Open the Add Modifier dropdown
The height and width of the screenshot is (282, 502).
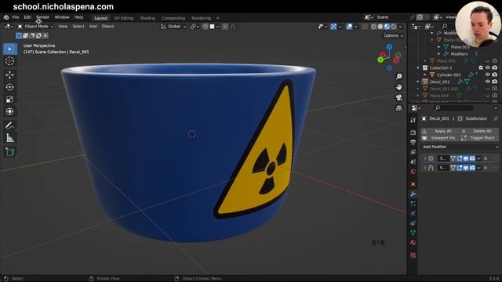tap(460, 146)
